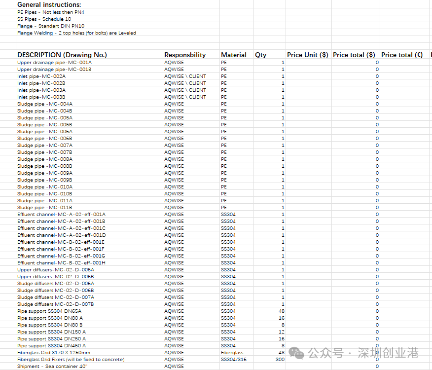Click the 'Flange - Standart DIN PN10' cell
This screenshot has width=432, height=370.
[x=89, y=26]
